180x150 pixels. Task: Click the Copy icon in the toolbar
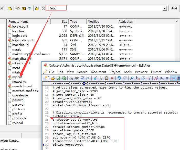click(101, 78)
